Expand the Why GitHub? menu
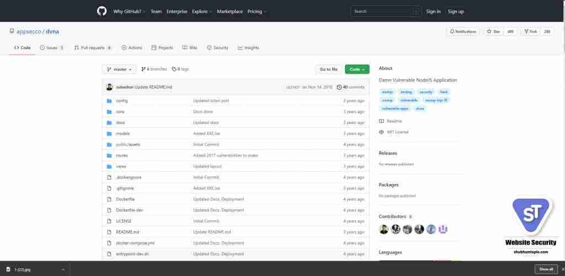 129,12
